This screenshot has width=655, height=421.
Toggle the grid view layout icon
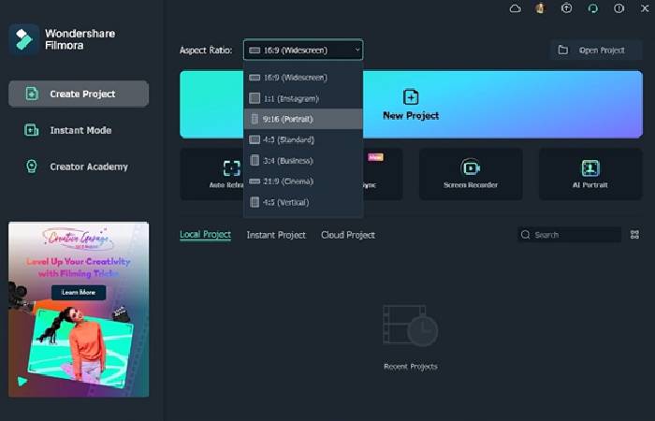(x=634, y=235)
